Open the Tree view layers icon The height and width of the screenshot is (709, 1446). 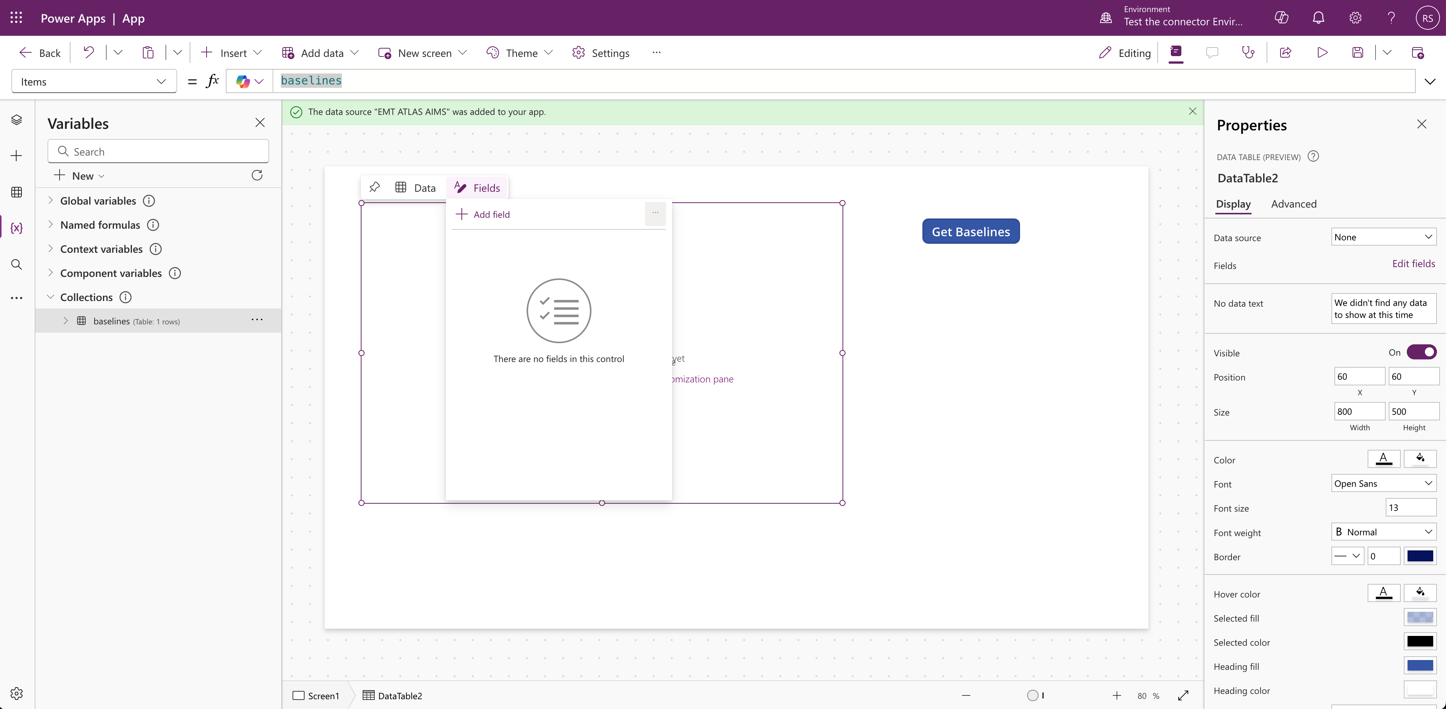click(x=16, y=120)
